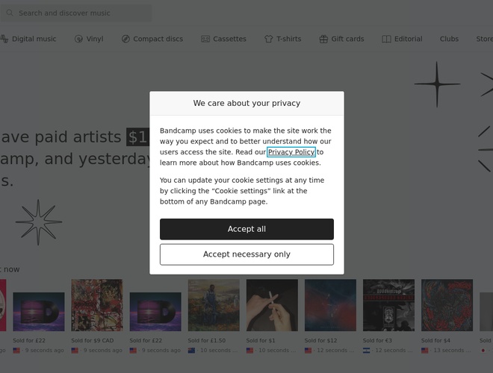Click the T-shirts icon
Image resolution: width=493 pixels, height=373 pixels.
pyautogui.click(x=269, y=39)
